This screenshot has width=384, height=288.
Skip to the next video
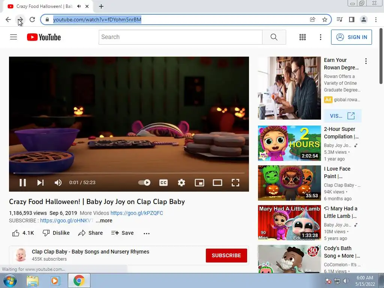[x=40, y=183]
